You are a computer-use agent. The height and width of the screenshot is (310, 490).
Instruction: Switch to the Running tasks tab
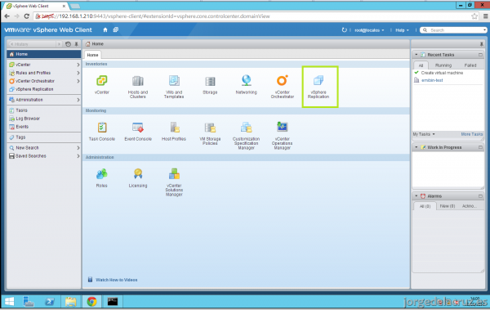tap(443, 65)
